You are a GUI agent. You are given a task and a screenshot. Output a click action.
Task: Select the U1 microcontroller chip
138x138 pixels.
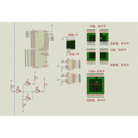[40, 49]
